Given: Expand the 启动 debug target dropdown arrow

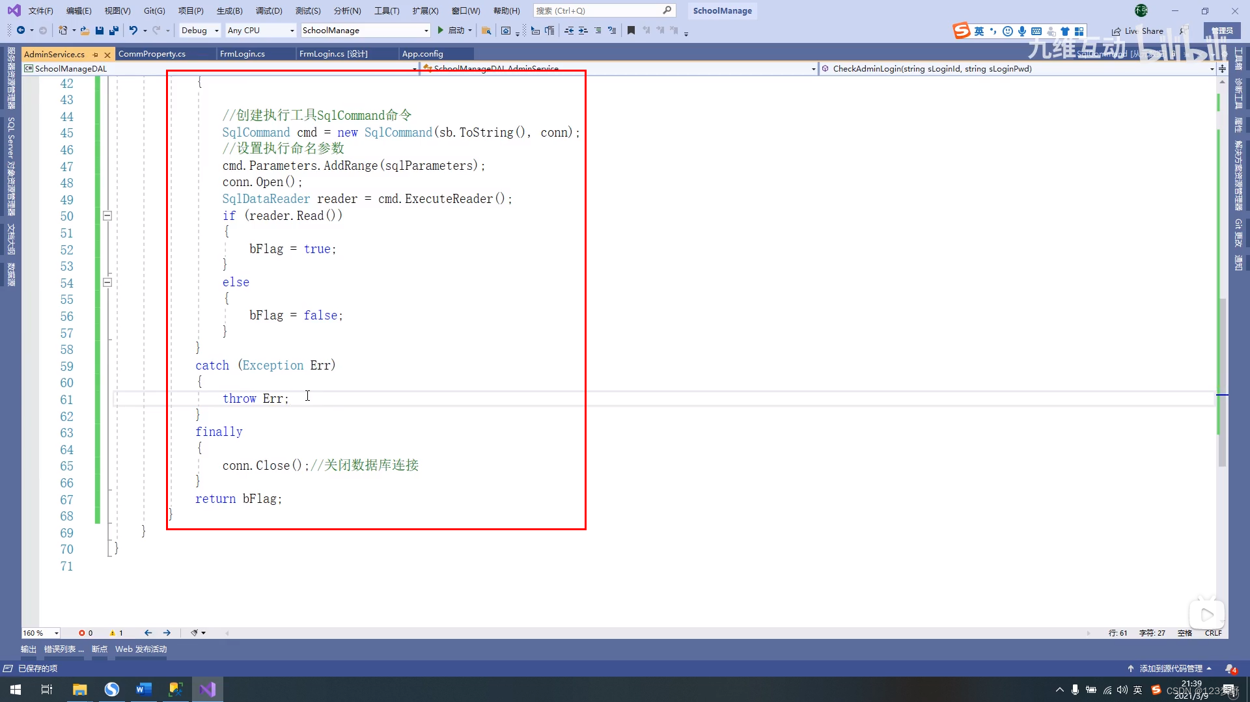Looking at the screenshot, I should pyautogui.click(x=470, y=31).
